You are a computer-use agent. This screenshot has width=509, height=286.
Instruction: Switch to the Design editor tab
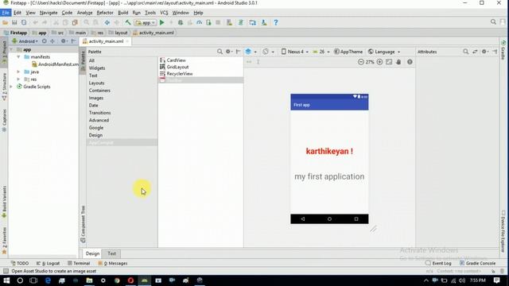point(92,253)
